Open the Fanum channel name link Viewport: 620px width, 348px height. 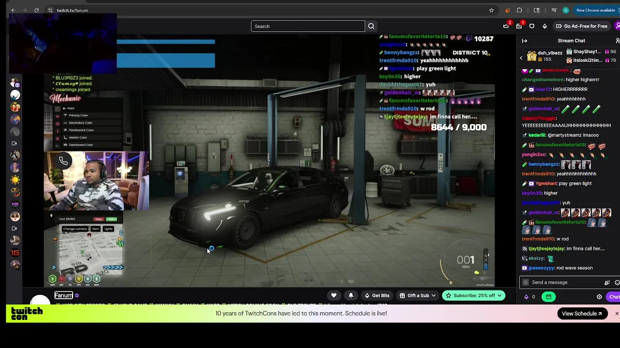tap(63, 295)
